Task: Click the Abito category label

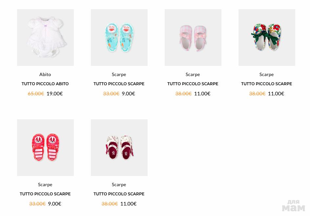Action: (45, 74)
